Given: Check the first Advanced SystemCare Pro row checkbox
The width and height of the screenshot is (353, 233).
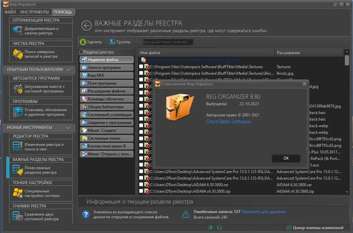Looking at the screenshot, I should 141,171.
